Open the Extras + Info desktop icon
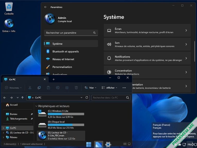The width and height of the screenshot is (197, 148). (x=9, y=26)
